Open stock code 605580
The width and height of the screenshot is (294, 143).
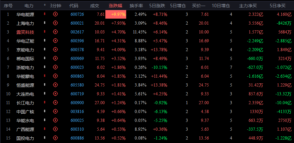(x=77, y=85)
